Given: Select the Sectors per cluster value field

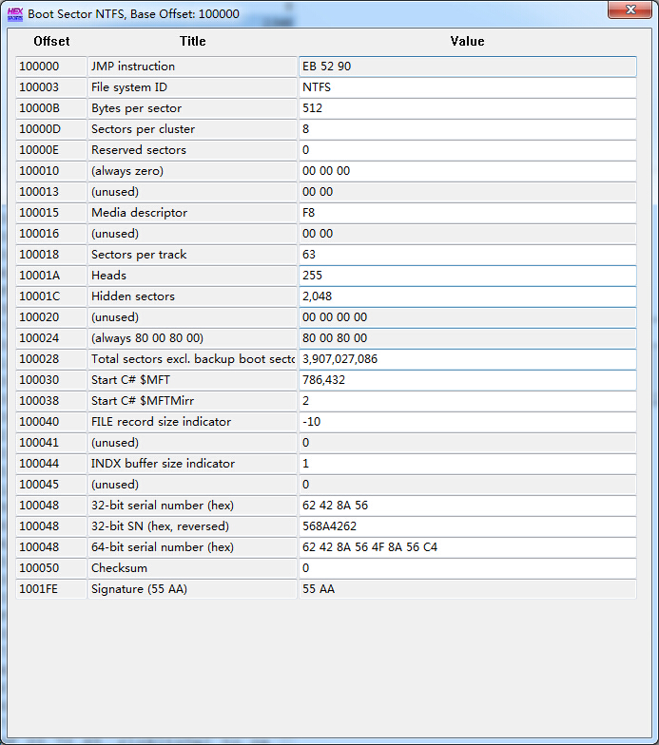Looking at the screenshot, I should coord(467,129).
